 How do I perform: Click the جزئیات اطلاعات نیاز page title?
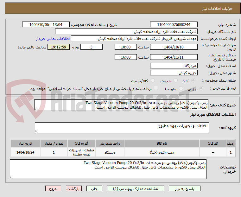pos(217,9)
